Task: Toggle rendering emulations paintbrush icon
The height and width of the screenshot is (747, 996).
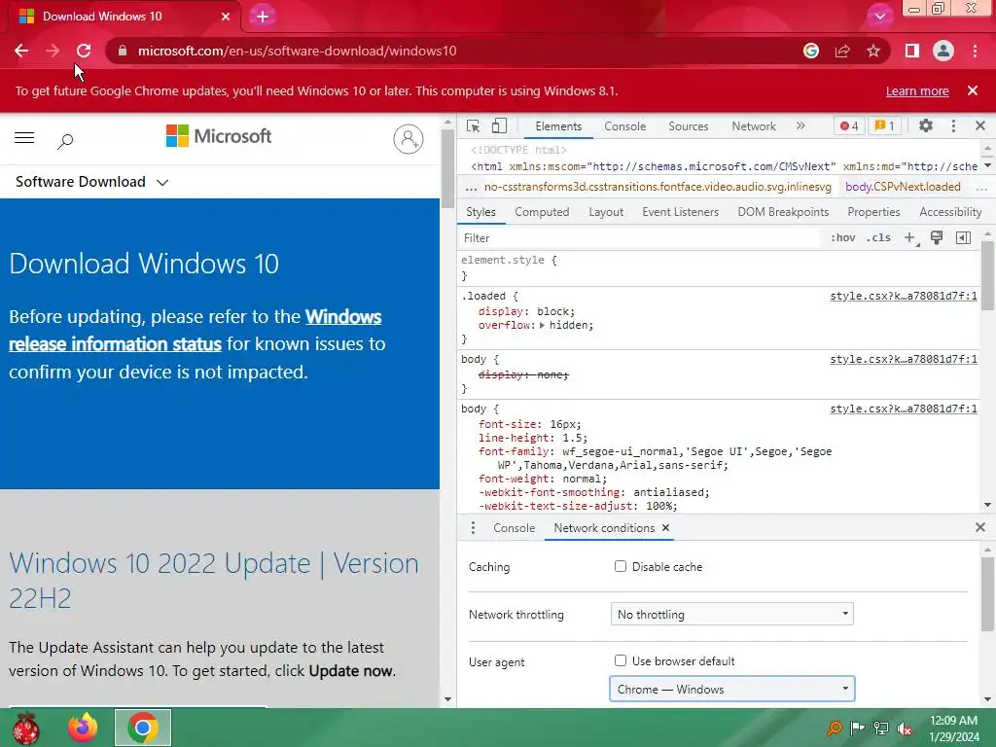Action: click(x=937, y=237)
